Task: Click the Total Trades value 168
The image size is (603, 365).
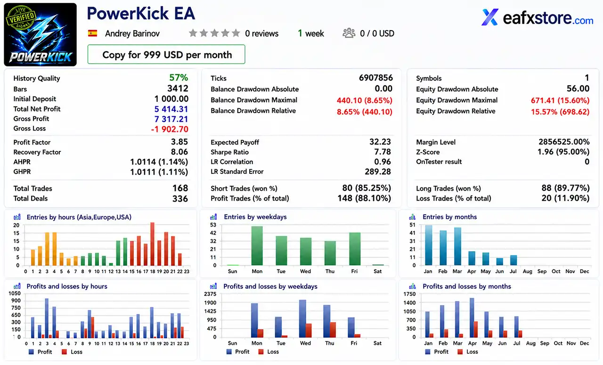Action: point(180,188)
